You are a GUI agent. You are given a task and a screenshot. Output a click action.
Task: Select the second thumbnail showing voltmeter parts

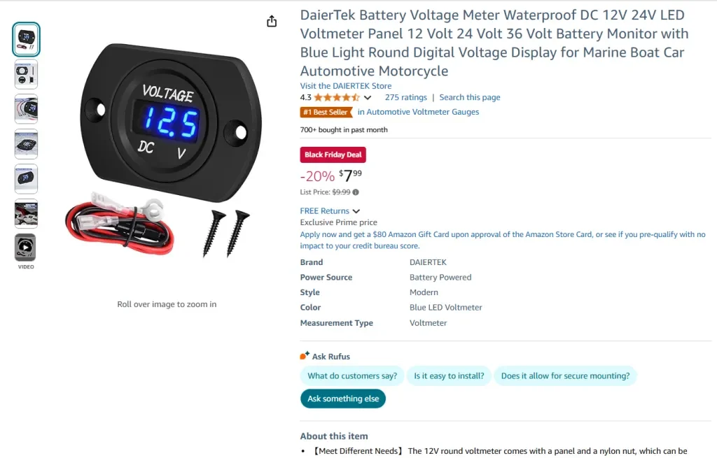point(26,74)
